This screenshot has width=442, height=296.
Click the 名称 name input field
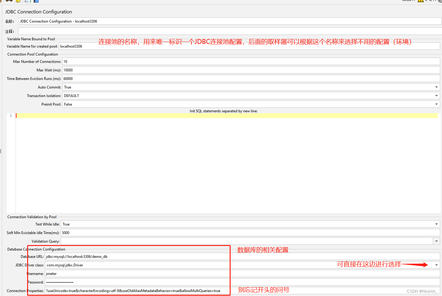230,21
